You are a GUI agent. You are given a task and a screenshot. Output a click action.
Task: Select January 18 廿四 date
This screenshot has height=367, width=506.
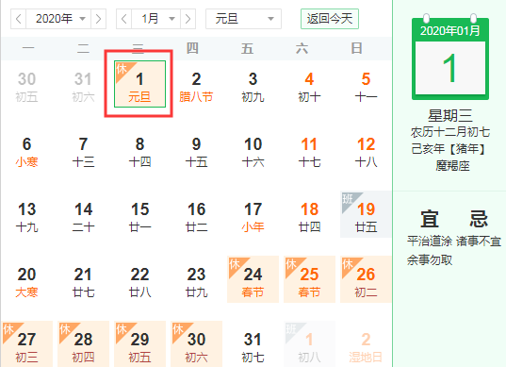point(309,217)
